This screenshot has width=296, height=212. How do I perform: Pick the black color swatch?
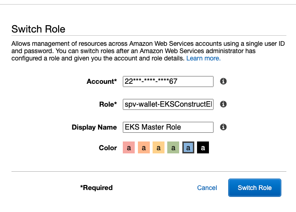click(203, 147)
